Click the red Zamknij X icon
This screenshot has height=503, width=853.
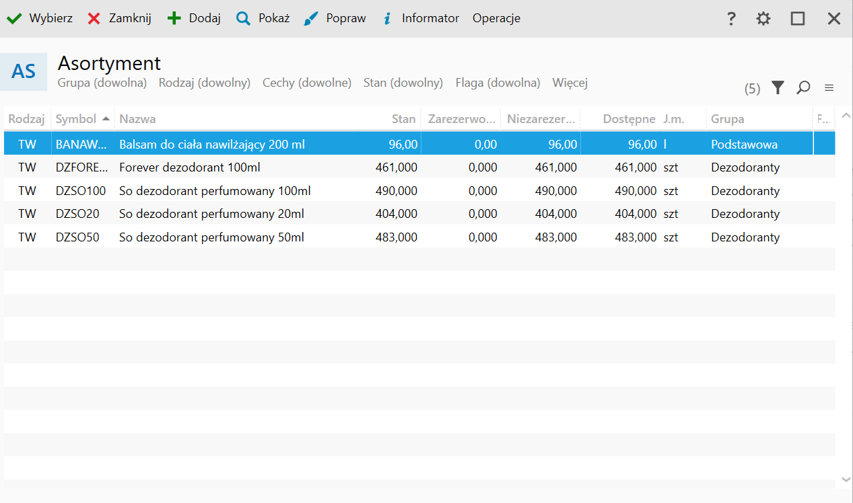pyautogui.click(x=94, y=19)
